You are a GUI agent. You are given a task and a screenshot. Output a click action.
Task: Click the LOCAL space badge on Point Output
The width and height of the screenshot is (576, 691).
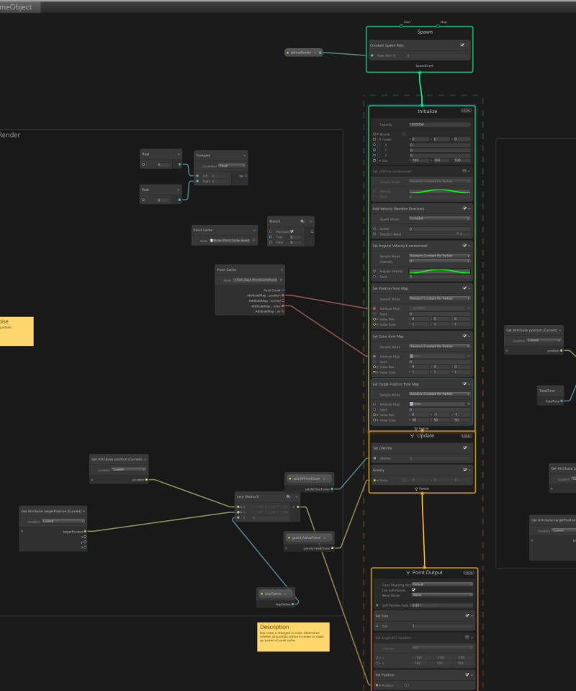pos(468,572)
